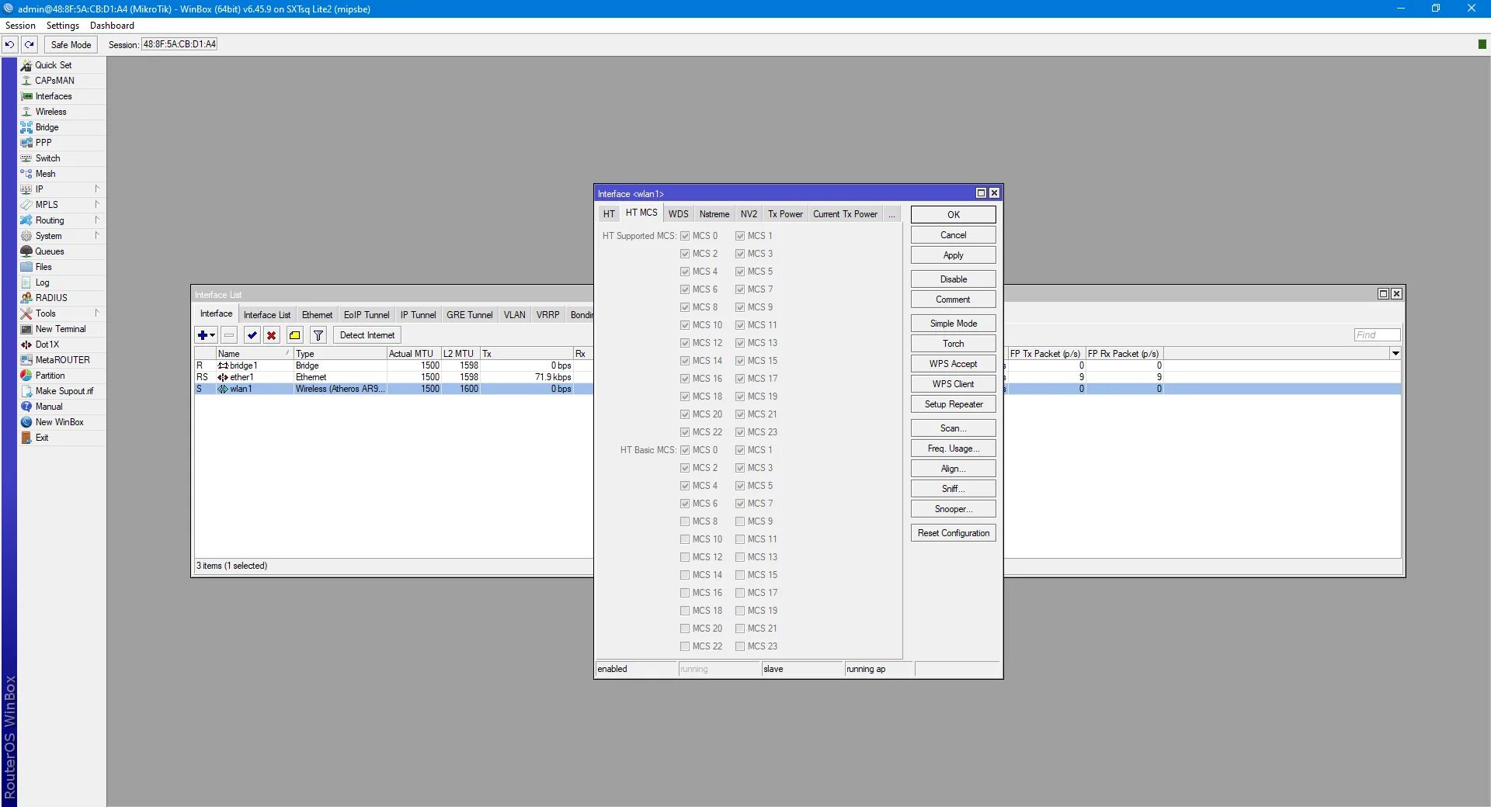Open the Add interface dropdown (plus button)

(x=206, y=335)
